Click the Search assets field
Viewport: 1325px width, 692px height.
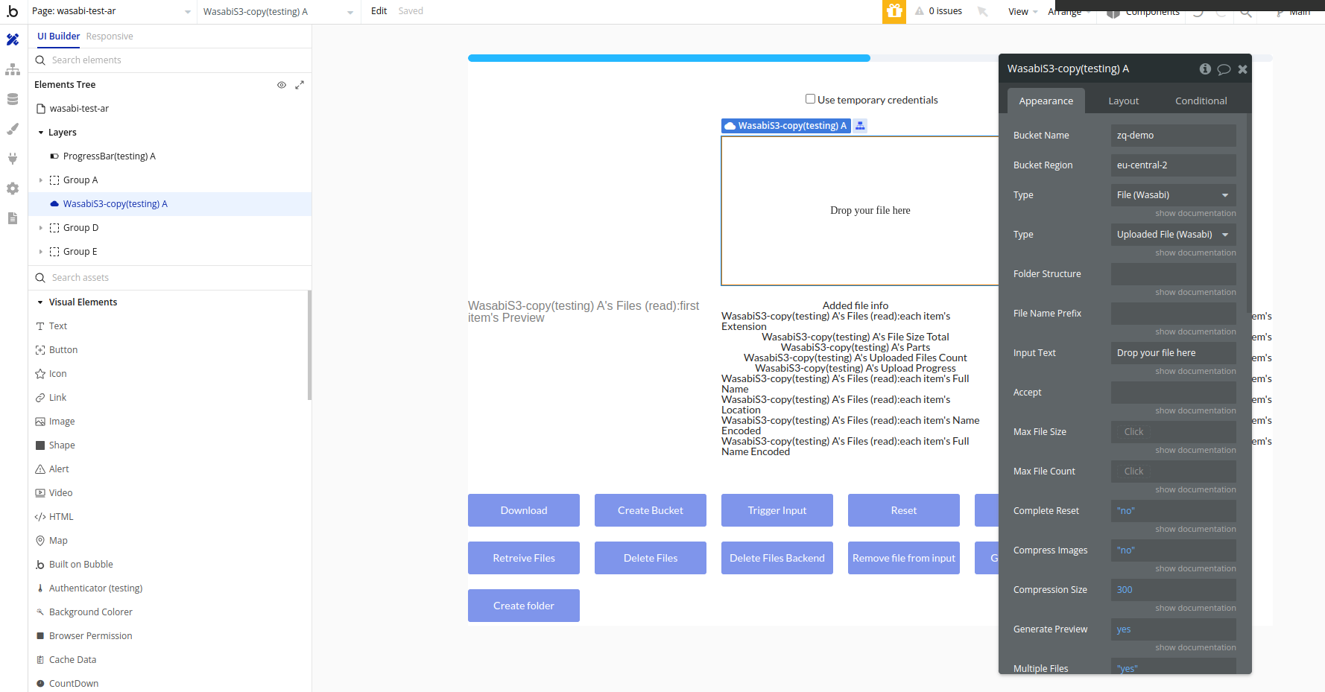(170, 278)
